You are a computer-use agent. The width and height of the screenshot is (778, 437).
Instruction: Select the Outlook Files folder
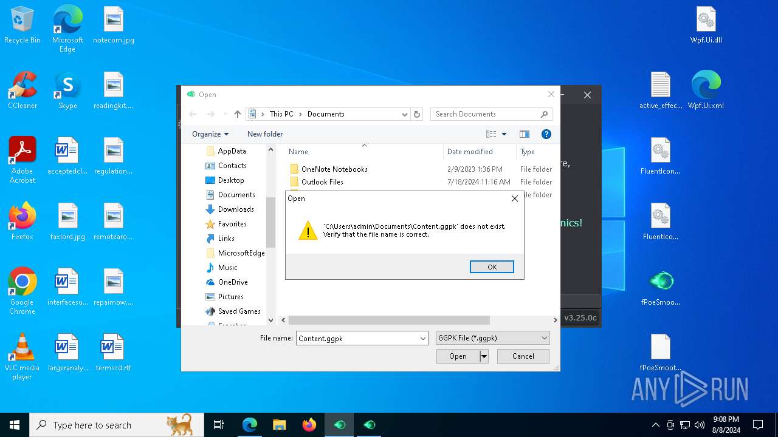pos(322,182)
